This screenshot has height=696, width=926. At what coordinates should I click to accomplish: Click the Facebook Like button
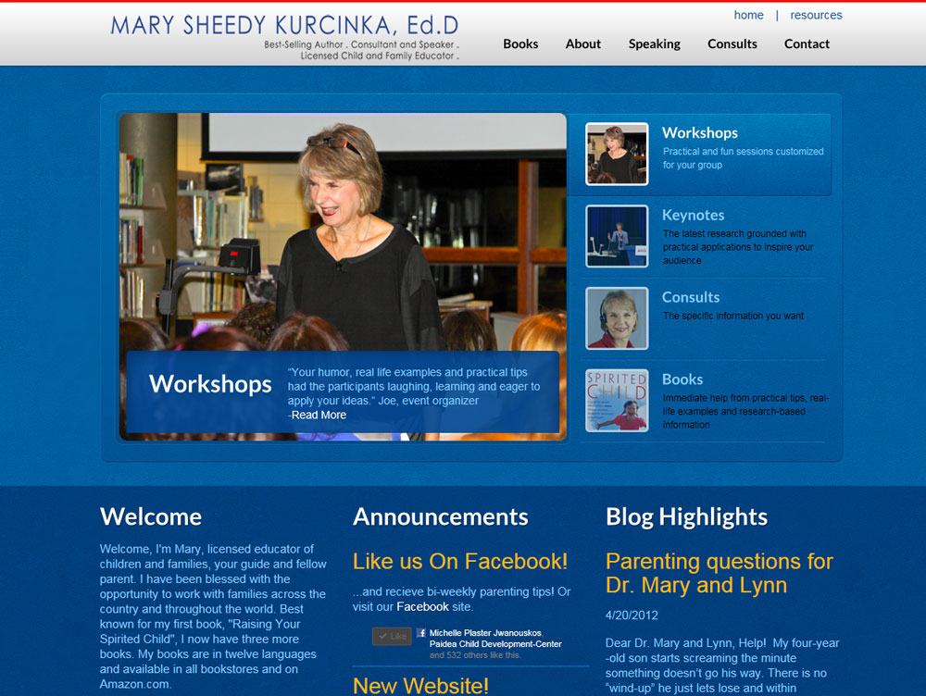click(392, 636)
